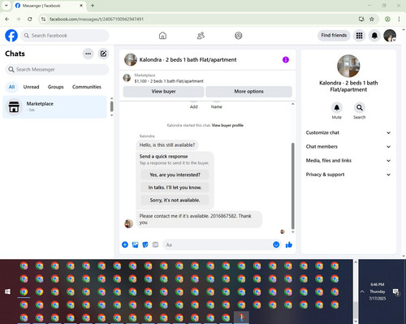Click the More options button
Screen dimensions: 406x324
(x=248, y=92)
